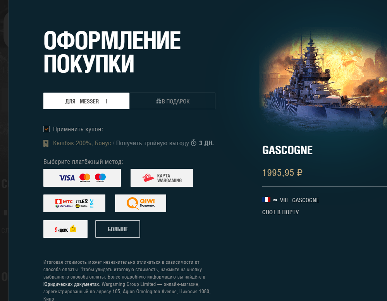The height and width of the screenshot is (301, 387).
Task: Pick mobile operator payment (MTS, Tele2)
Action: tap(74, 203)
